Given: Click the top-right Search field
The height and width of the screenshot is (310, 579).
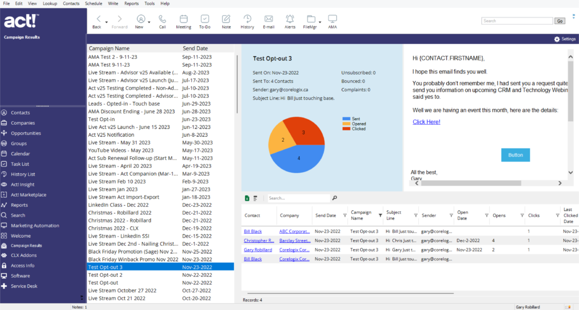Looking at the screenshot, I should click(x=517, y=21).
